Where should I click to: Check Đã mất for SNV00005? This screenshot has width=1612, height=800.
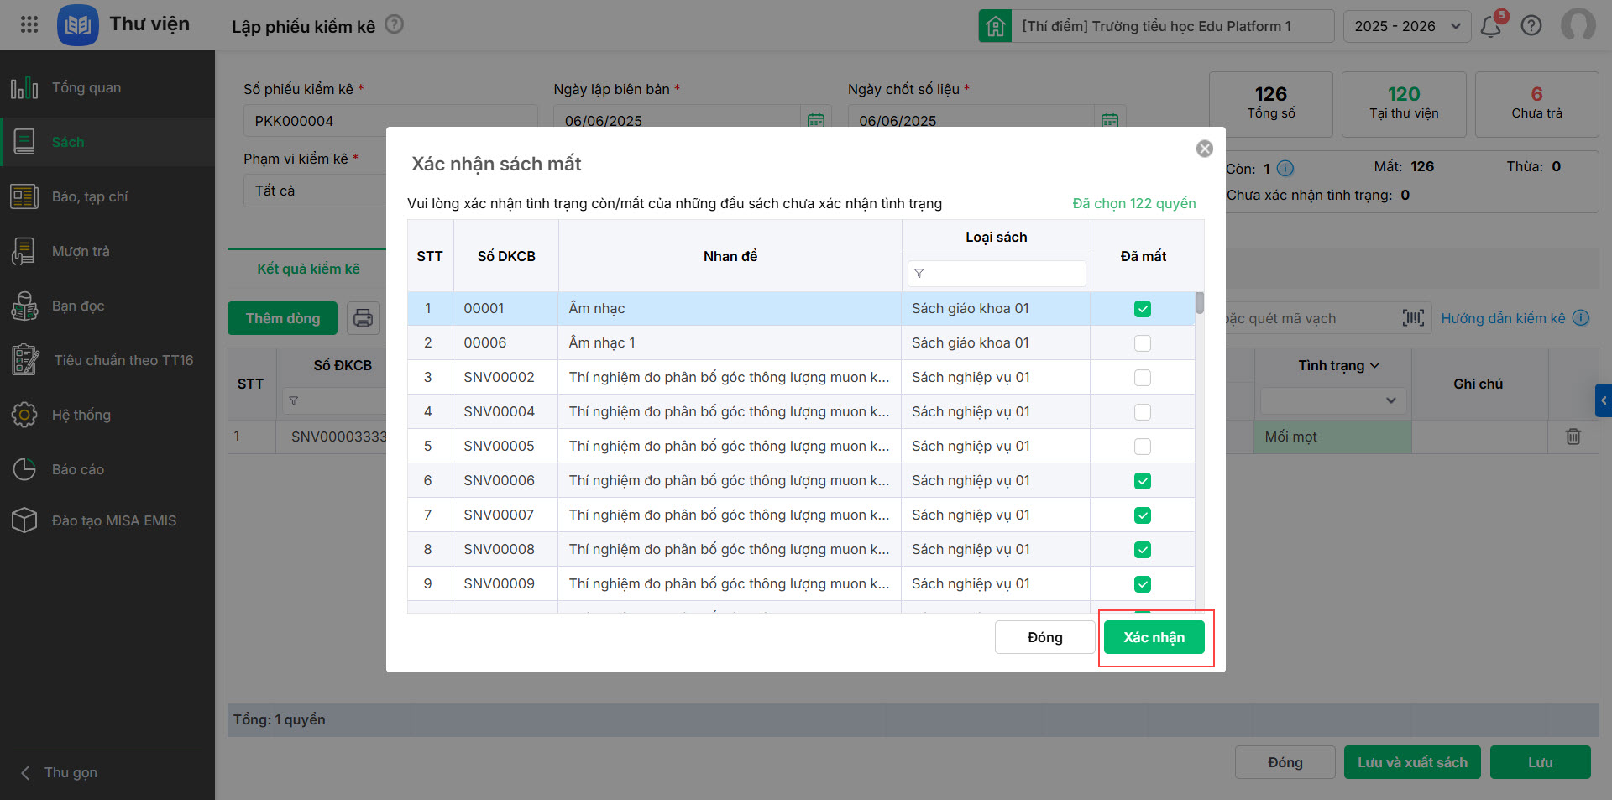[1143, 447]
